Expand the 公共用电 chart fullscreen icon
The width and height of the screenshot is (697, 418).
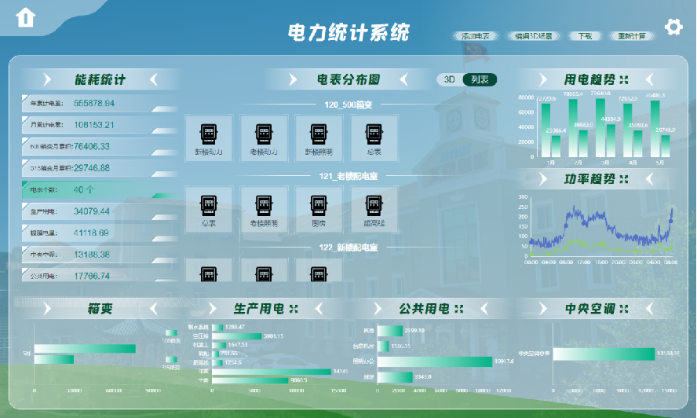458,309
